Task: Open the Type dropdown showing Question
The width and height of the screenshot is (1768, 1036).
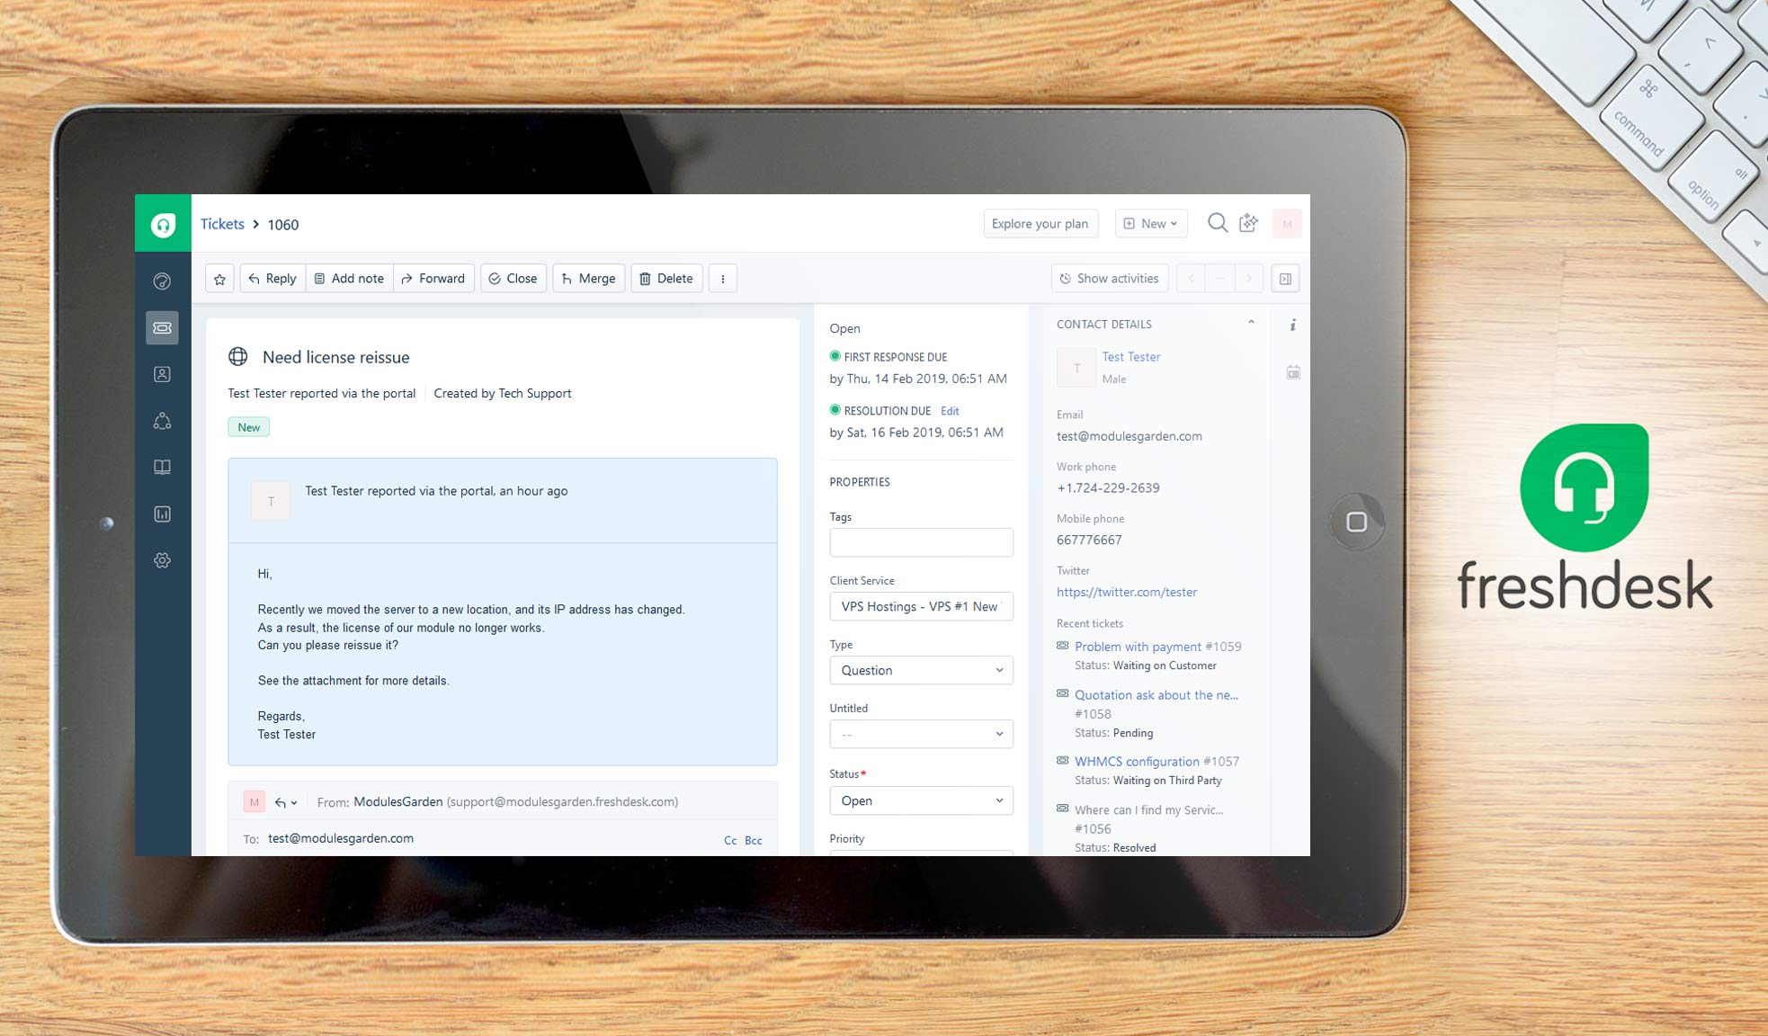Action: [x=921, y=670]
